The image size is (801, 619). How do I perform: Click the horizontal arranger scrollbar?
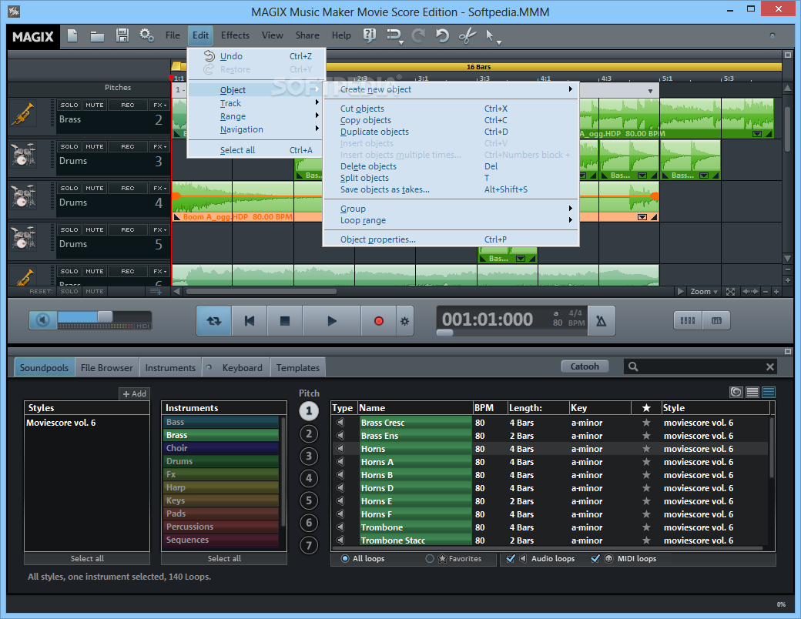(261, 292)
